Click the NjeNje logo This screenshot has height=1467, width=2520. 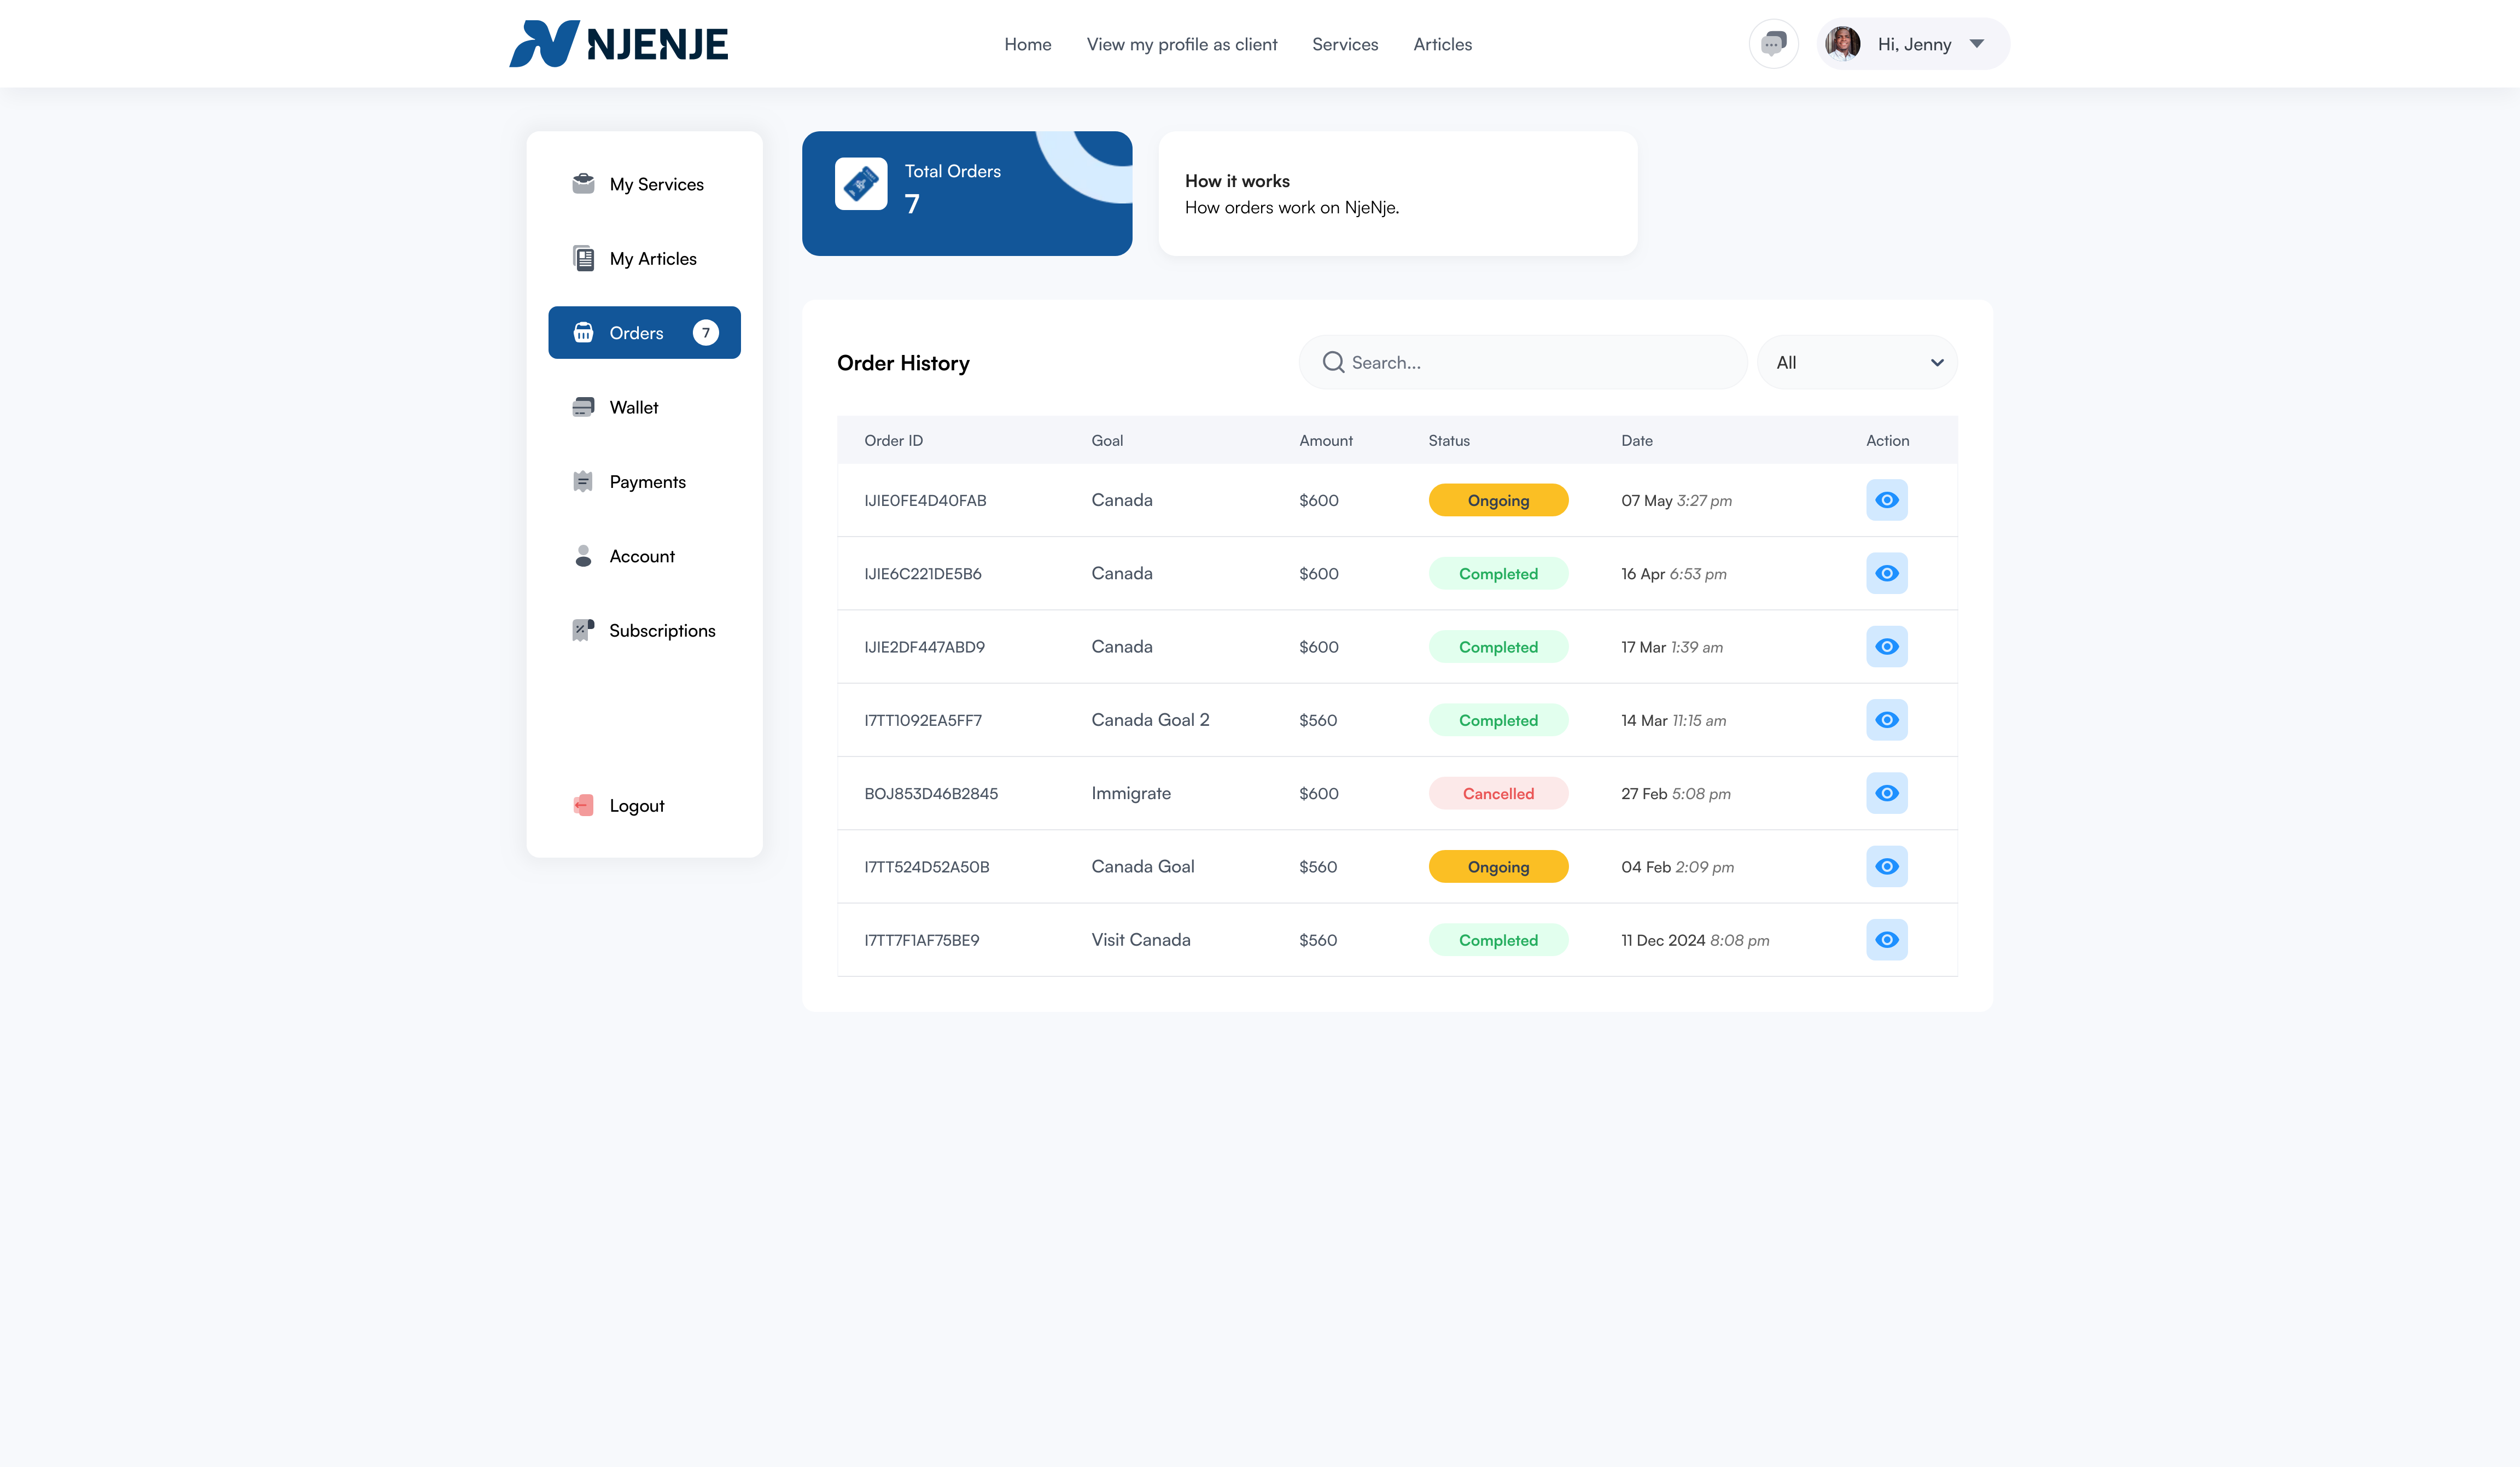(x=618, y=44)
